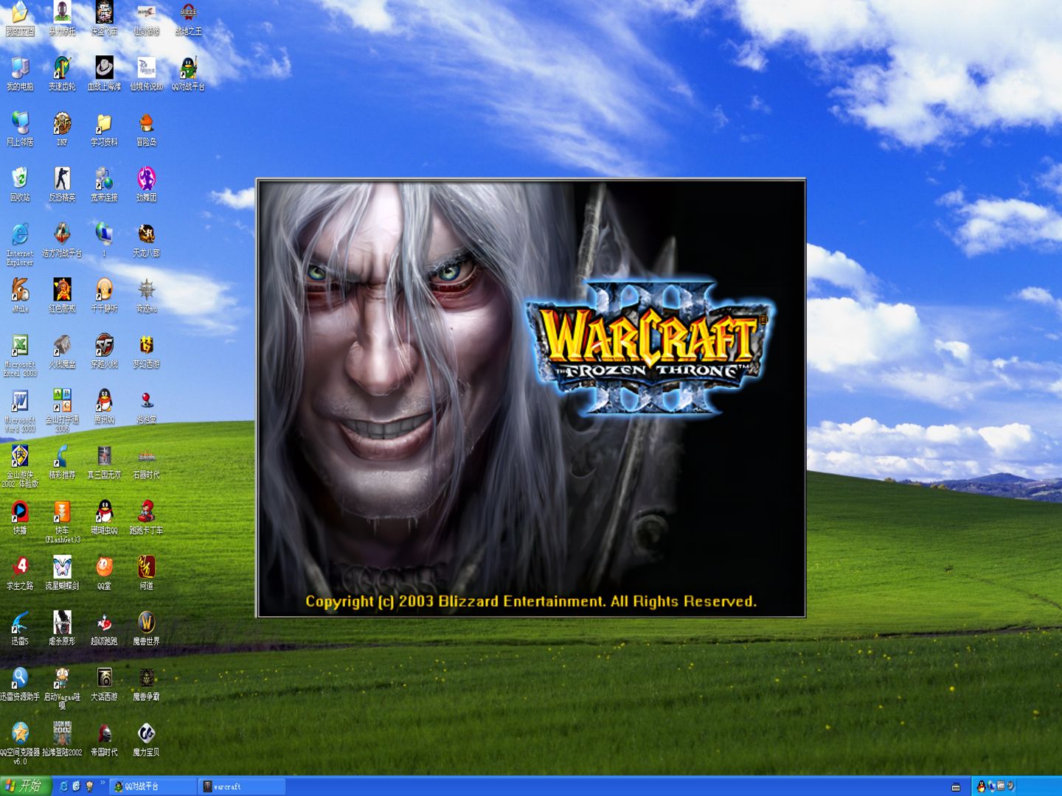Open the 宽带连接 shortcut
Screen dimensions: 1062x796
tap(104, 179)
